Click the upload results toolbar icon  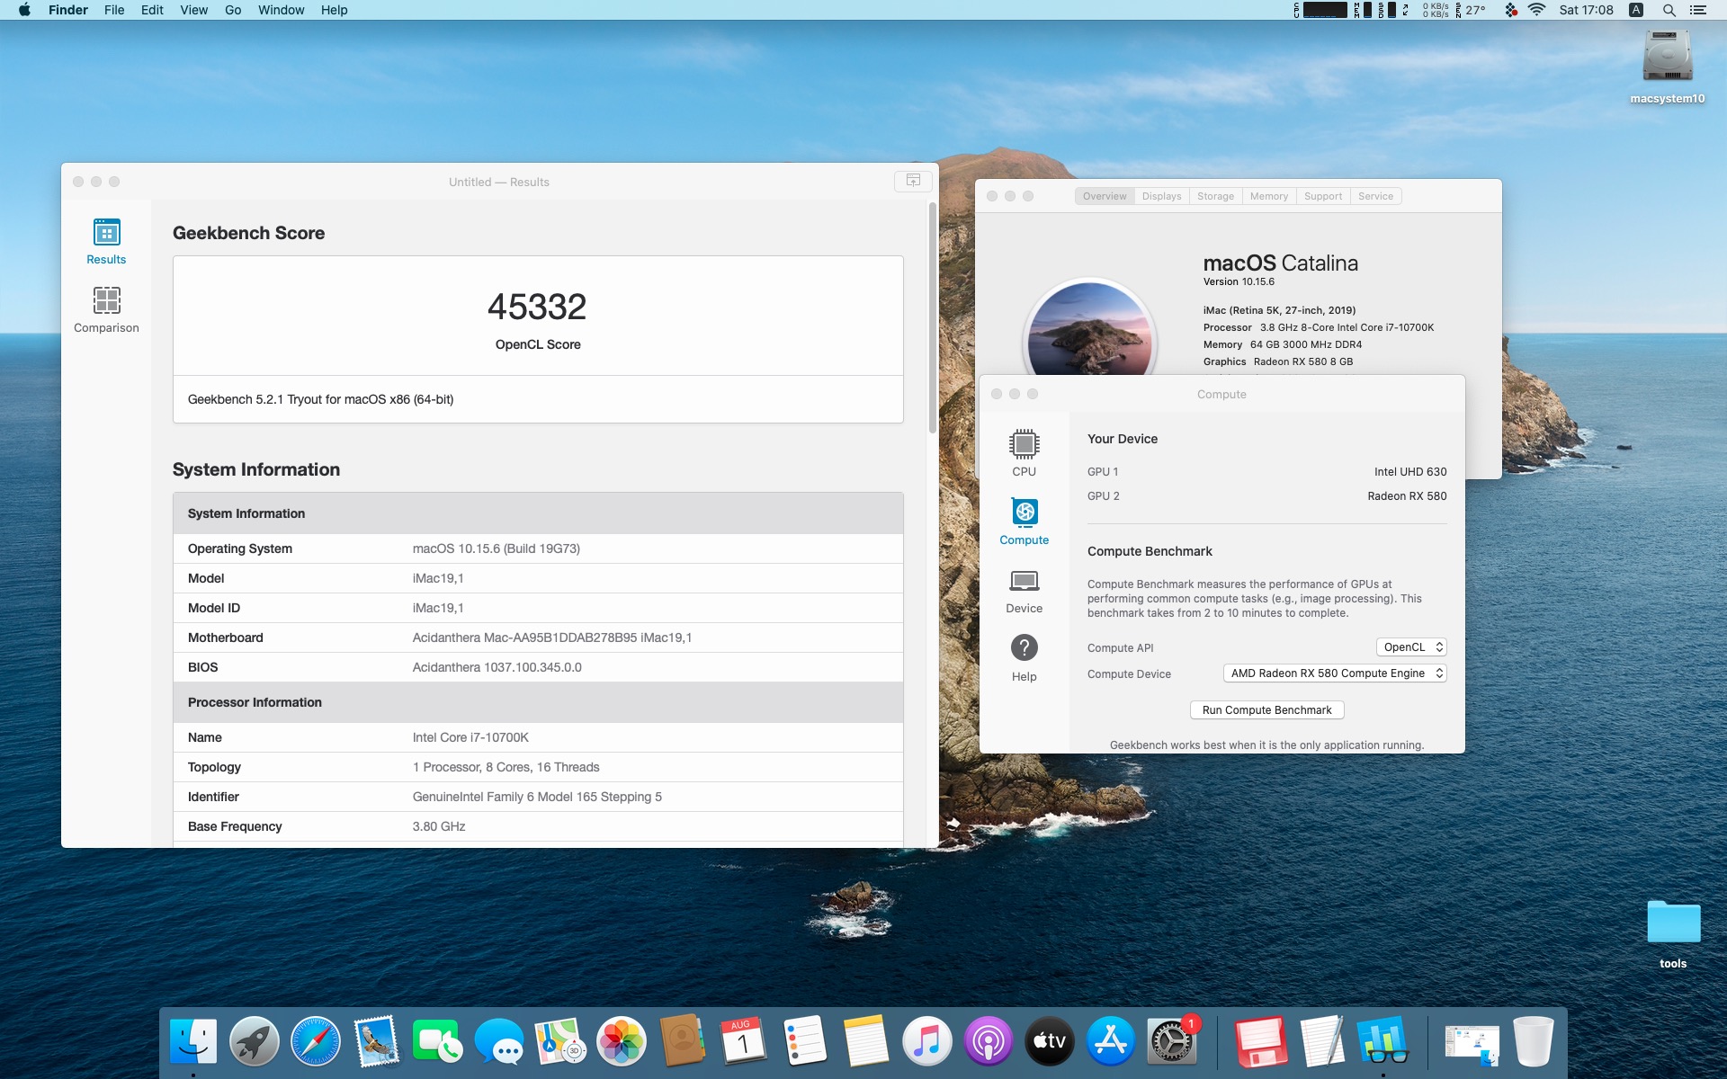tap(913, 181)
